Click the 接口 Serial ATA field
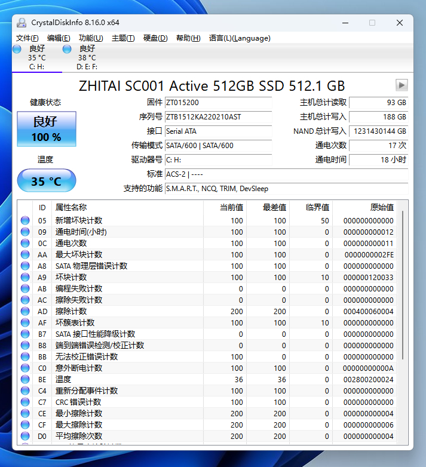 click(218, 131)
